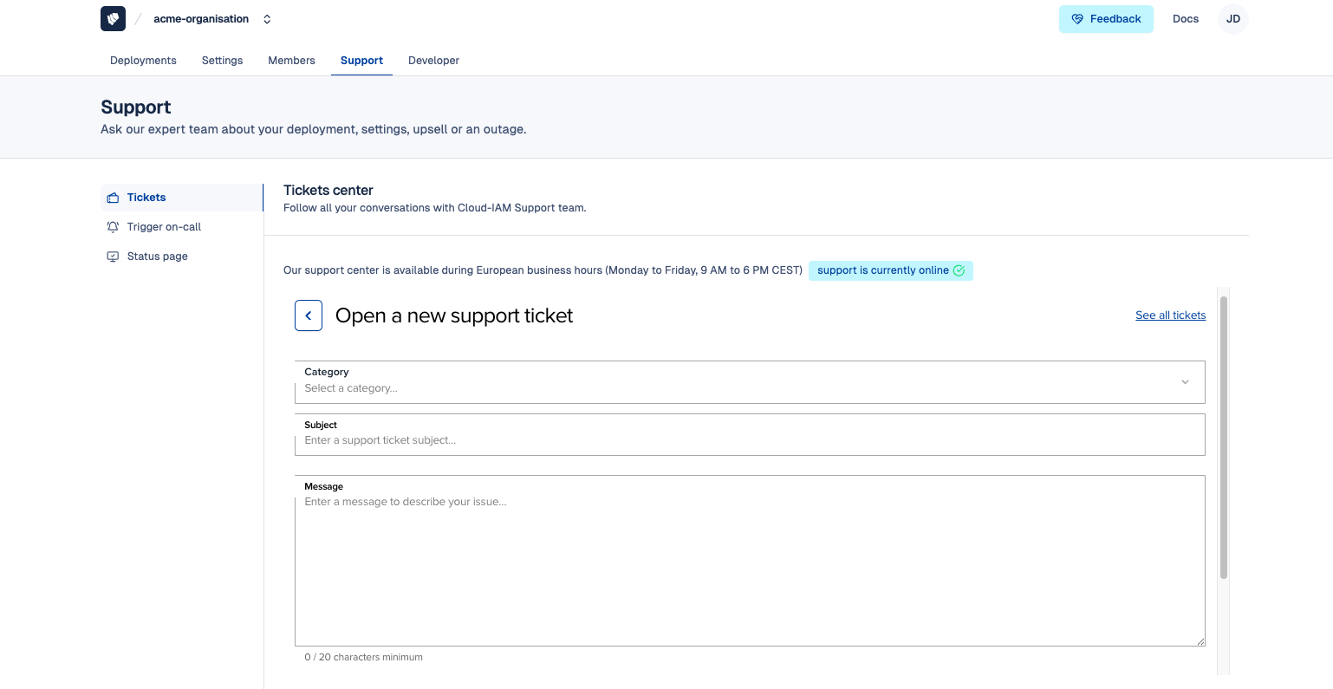Click the 0 / 20 characters minimum text
The image size is (1333, 689).
coord(364,657)
